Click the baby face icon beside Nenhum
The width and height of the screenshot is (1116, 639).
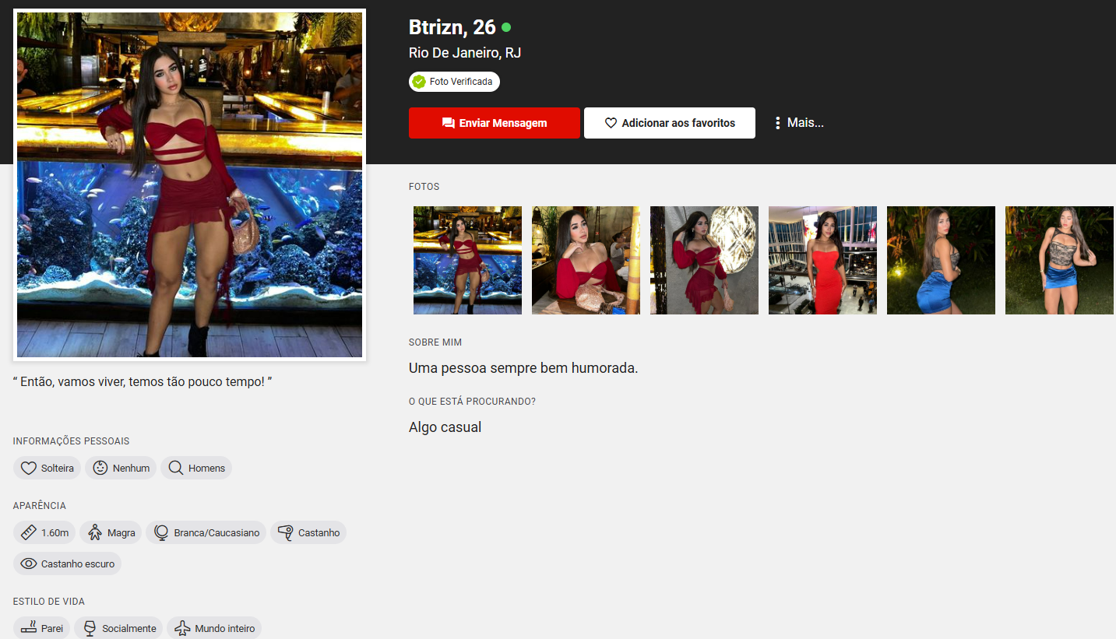100,468
